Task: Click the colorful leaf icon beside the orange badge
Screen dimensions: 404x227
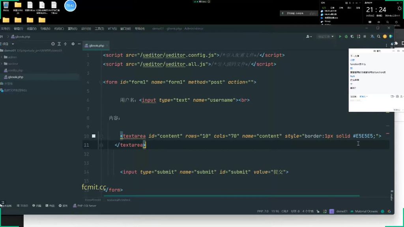Action: tap(391, 37)
